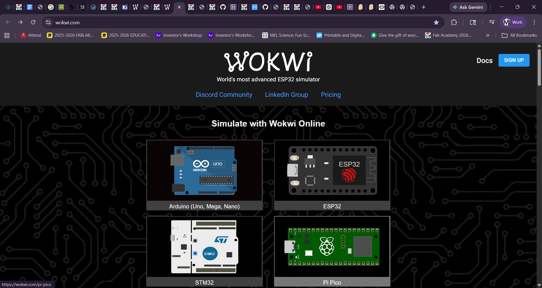Open the LinkedIn Group link
542x288 pixels.
click(x=286, y=95)
